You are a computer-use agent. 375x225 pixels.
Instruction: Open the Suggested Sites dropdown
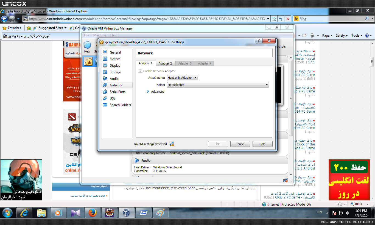65,28
